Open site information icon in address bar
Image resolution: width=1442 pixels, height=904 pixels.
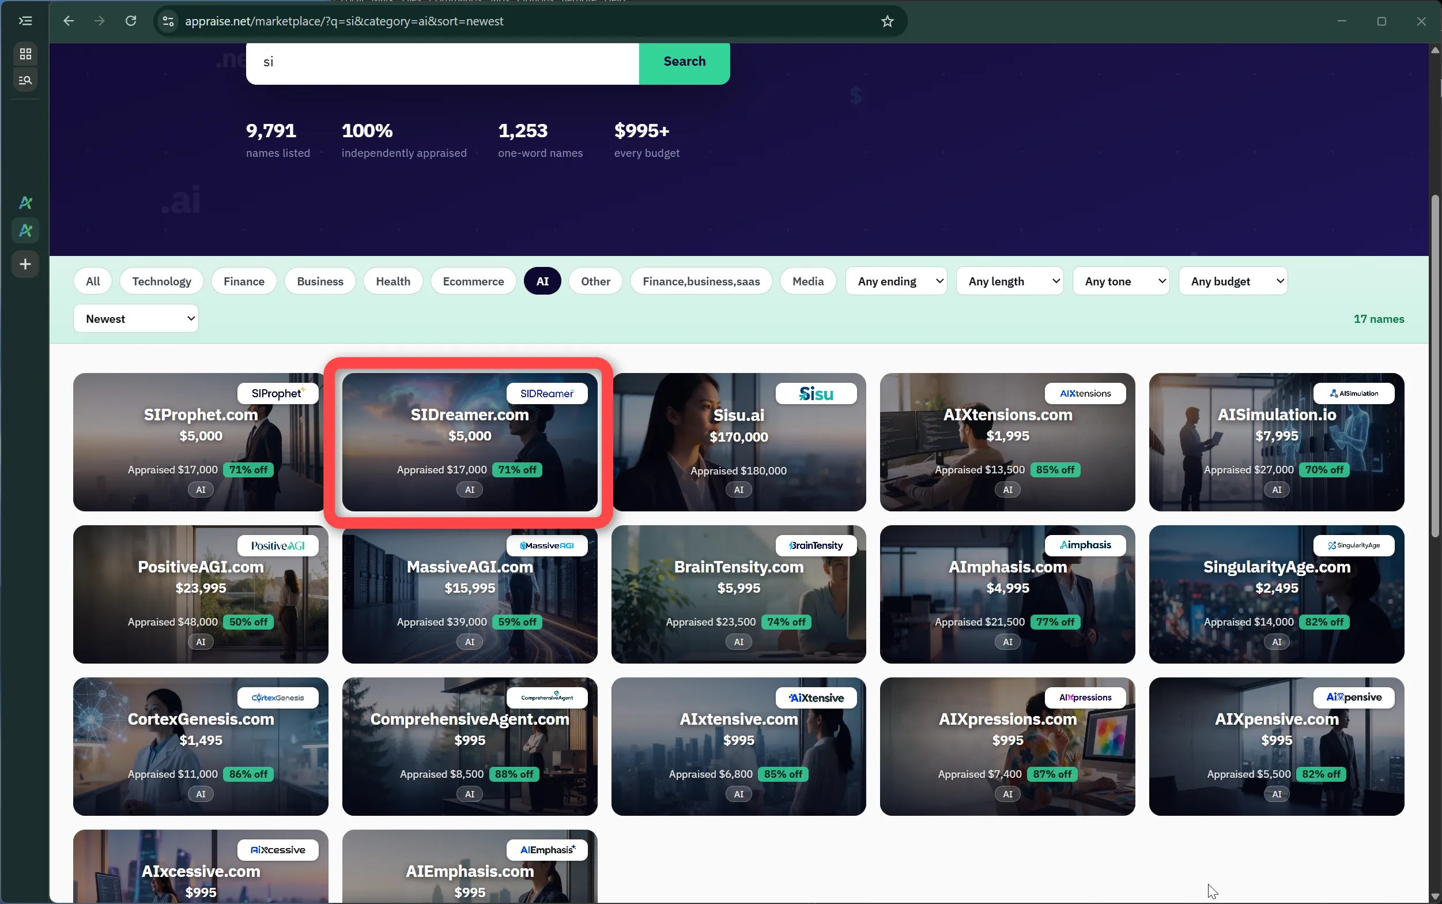point(168,21)
